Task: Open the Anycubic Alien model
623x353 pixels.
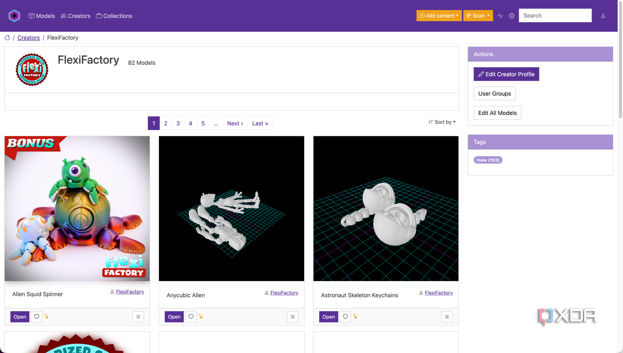Action: (x=174, y=317)
